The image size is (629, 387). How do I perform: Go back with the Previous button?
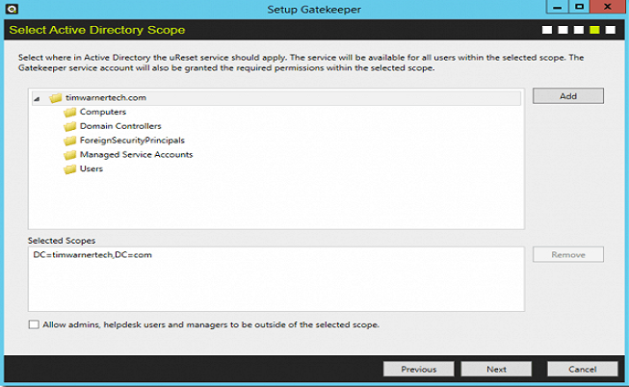pyautogui.click(x=418, y=369)
